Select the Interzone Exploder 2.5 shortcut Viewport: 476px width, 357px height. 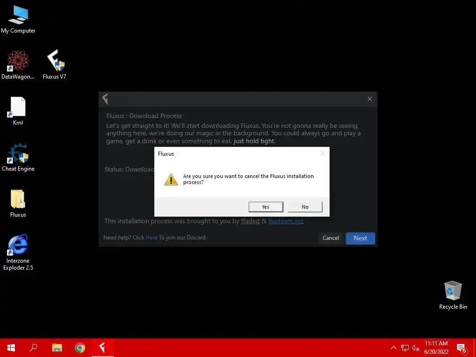pos(18,252)
